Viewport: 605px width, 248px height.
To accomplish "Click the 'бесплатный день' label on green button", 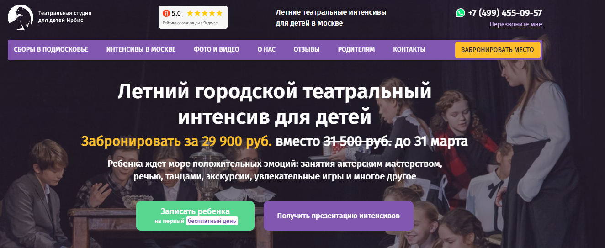I will [x=212, y=221].
